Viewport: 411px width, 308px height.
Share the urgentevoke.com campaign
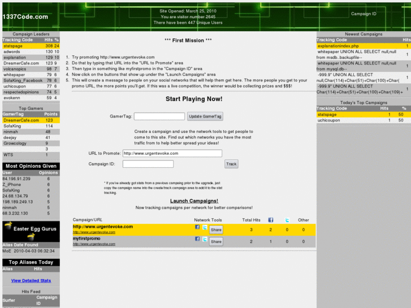click(216, 230)
